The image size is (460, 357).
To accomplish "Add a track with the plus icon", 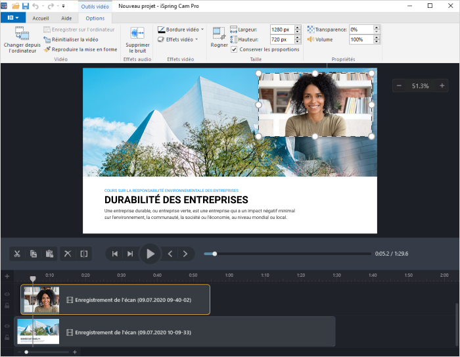I will tap(7, 276).
